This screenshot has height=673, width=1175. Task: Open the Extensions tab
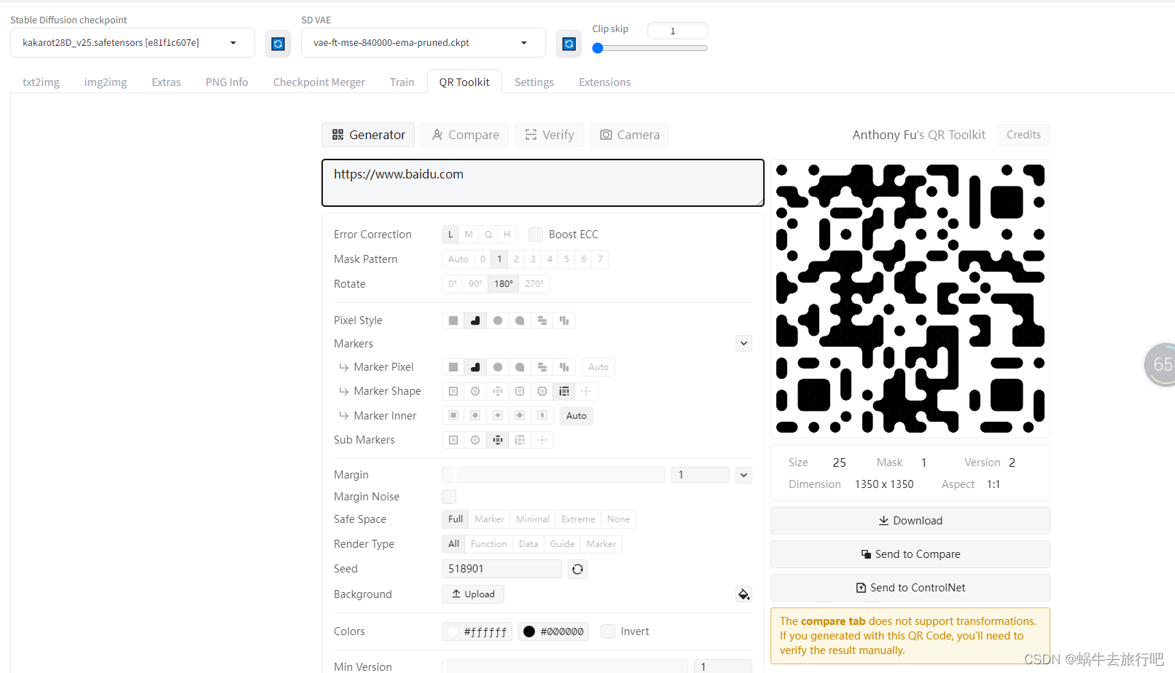[605, 82]
